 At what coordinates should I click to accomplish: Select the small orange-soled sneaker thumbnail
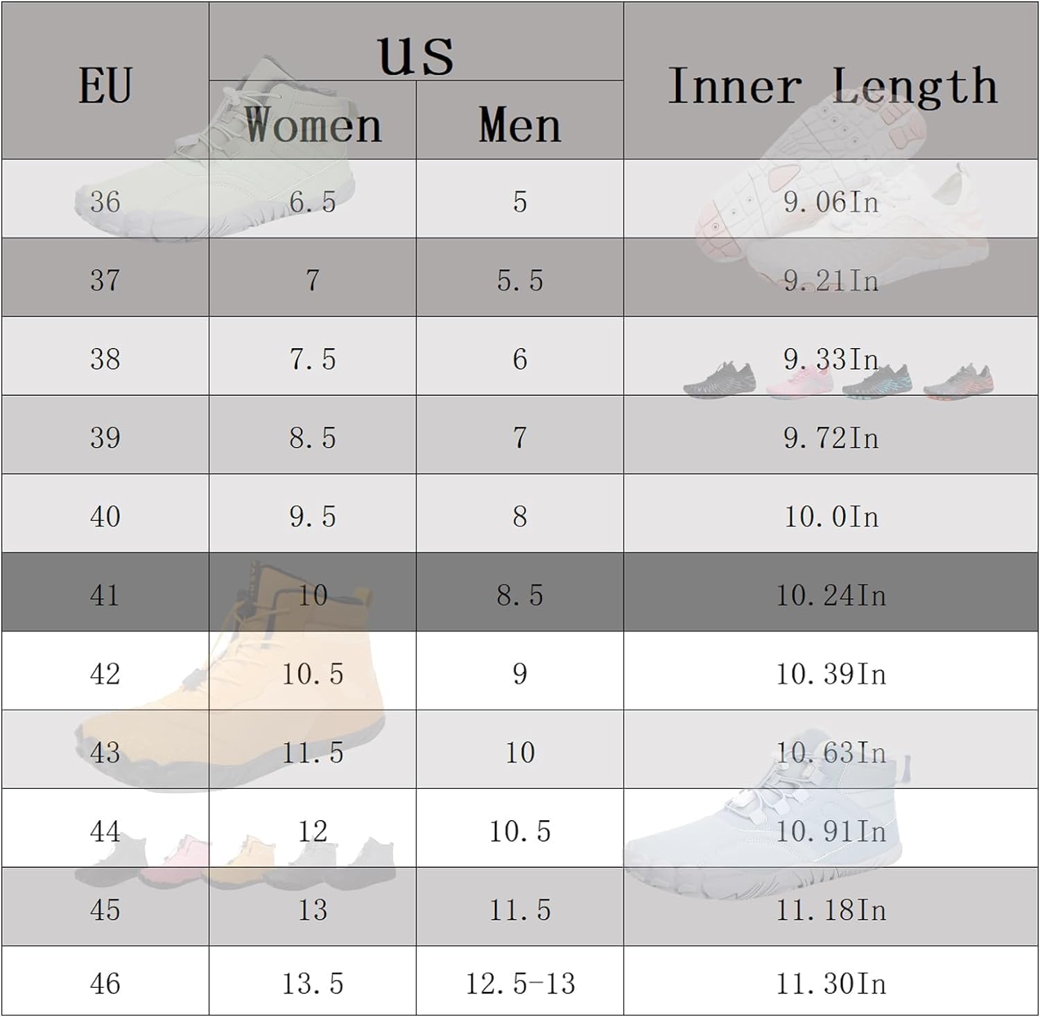point(959,381)
